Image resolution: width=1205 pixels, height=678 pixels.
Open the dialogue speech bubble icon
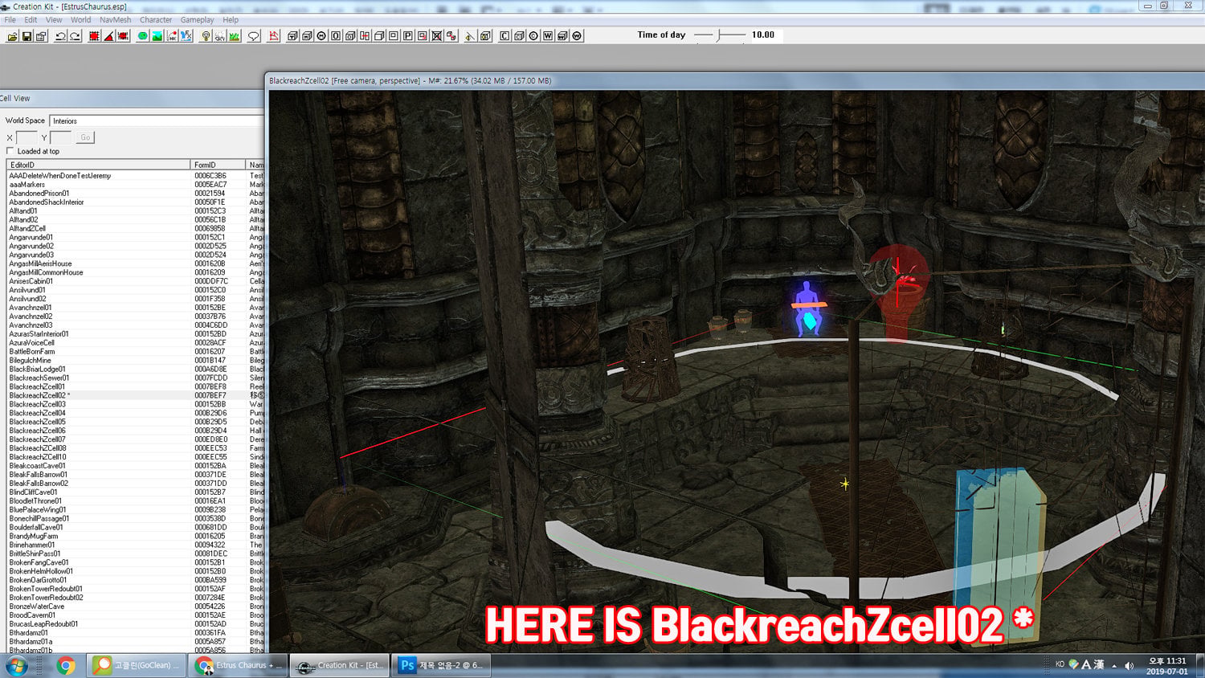tap(254, 36)
